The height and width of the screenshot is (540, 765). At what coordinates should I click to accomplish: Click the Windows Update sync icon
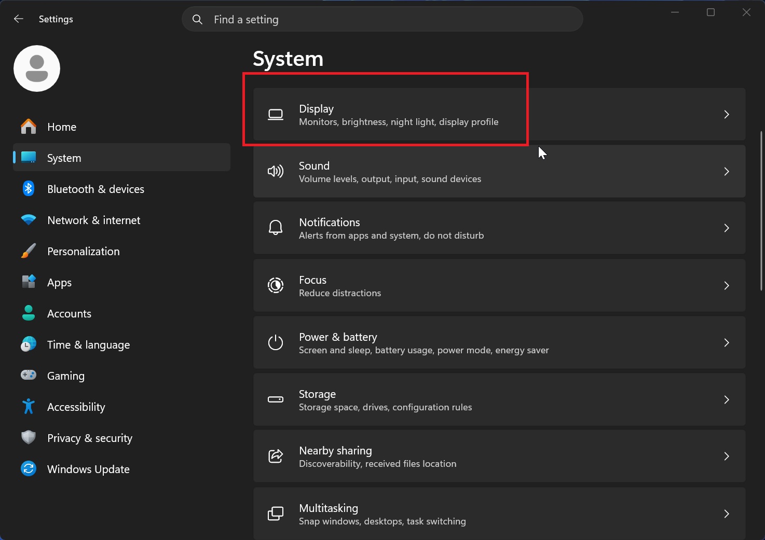(x=29, y=468)
